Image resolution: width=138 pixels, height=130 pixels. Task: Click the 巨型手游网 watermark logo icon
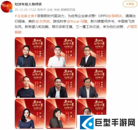click(x=87, y=122)
